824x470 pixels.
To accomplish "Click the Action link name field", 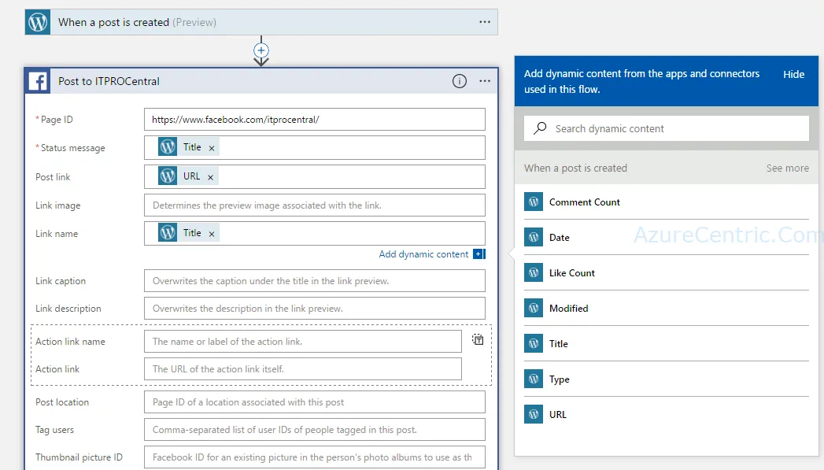I will tap(303, 342).
